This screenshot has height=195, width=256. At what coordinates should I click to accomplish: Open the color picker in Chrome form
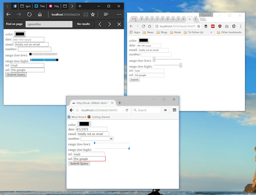coord(143,40)
